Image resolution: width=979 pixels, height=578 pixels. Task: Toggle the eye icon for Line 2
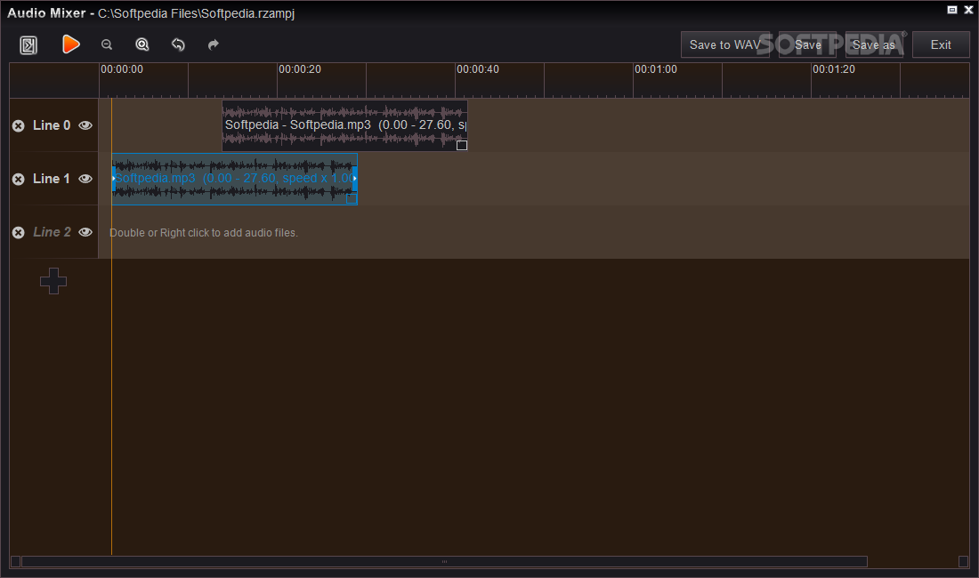coord(85,232)
